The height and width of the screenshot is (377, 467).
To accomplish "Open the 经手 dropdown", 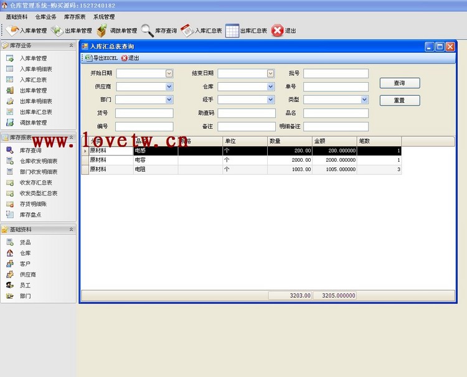I will coord(270,100).
